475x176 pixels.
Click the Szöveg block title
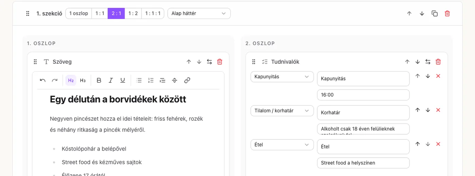[x=62, y=62]
